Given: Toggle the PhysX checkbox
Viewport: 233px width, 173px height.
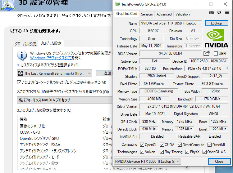Looking at the screenshot, I should [187, 152].
